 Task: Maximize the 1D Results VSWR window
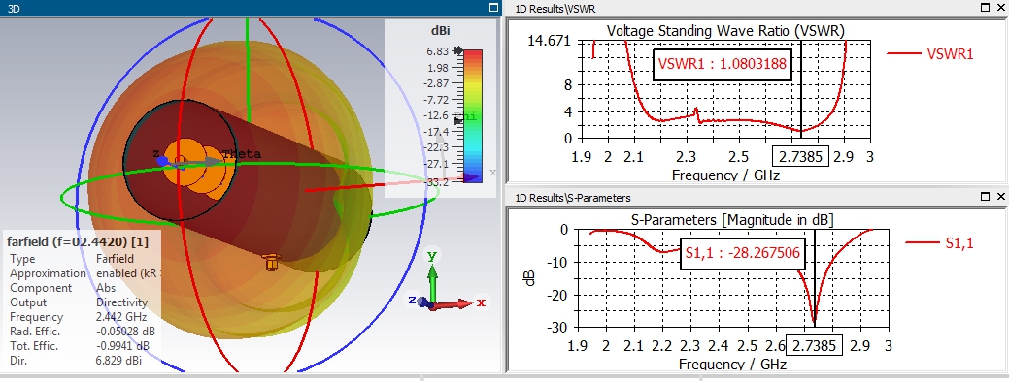[985, 7]
